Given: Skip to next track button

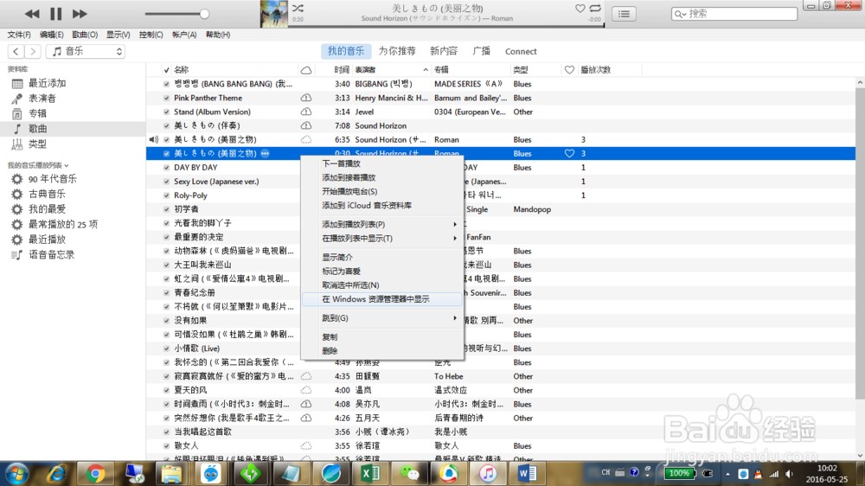Looking at the screenshot, I should (80, 14).
